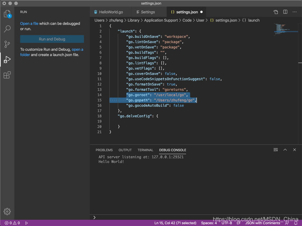Click the unsaved dot on settings.json tab

coord(201,12)
